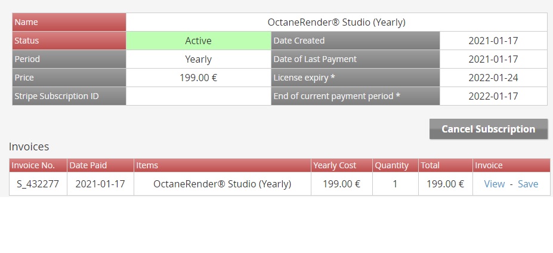This screenshot has height=253, width=553.
Task: Select the license expiry date 2022-01-24
Action: 493,78
